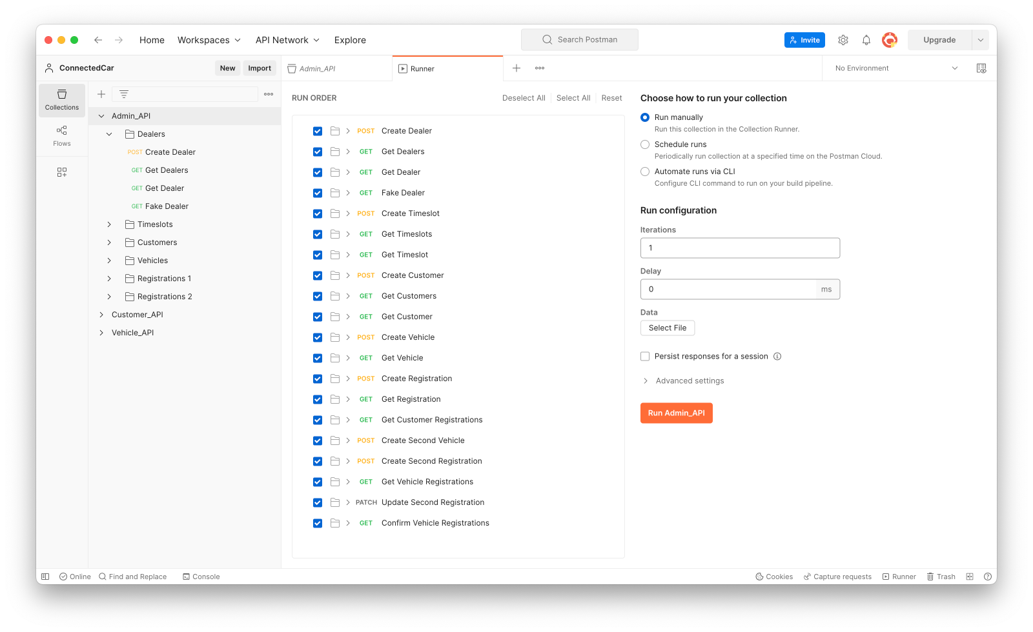Viewport: 1033px width, 632px height.
Task: Uncheck the Create Timeslot request
Action: pos(318,213)
